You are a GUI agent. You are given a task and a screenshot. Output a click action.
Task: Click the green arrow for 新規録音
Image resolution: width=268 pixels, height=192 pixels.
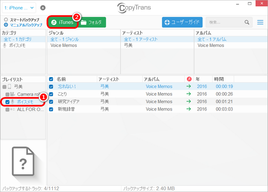click(x=189, y=109)
